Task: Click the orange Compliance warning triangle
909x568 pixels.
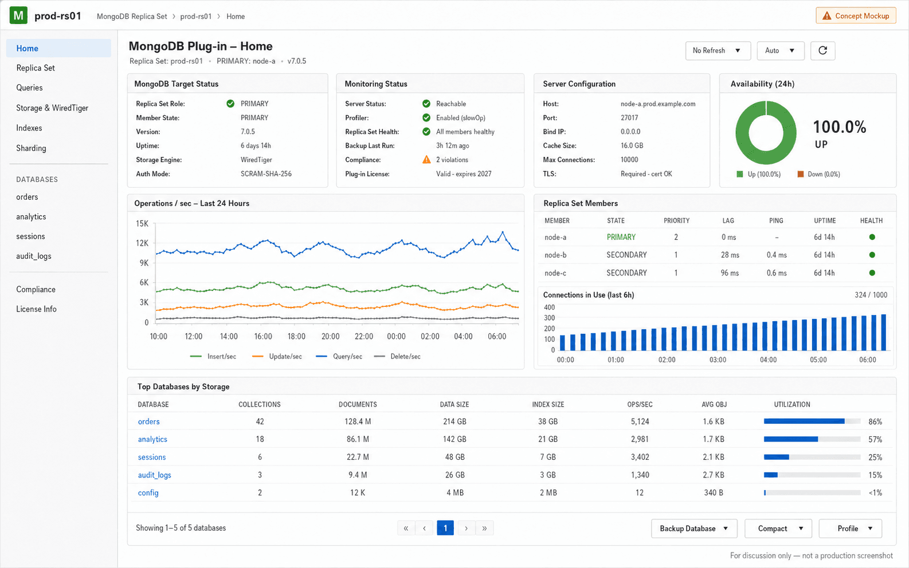Action: (x=426, y=160)
